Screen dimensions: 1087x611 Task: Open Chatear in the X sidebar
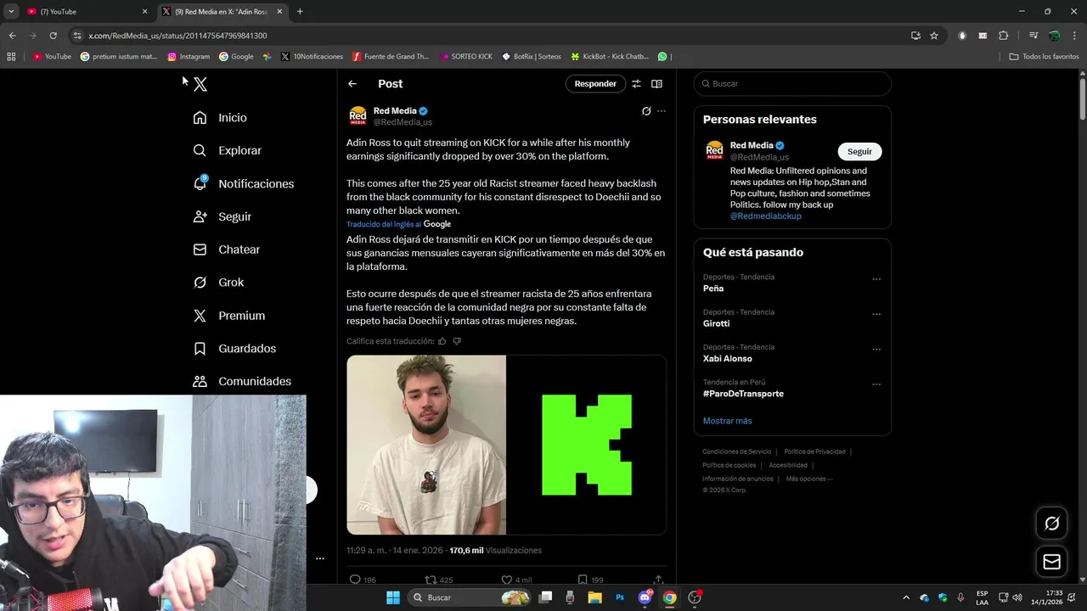tap(227, 249)
